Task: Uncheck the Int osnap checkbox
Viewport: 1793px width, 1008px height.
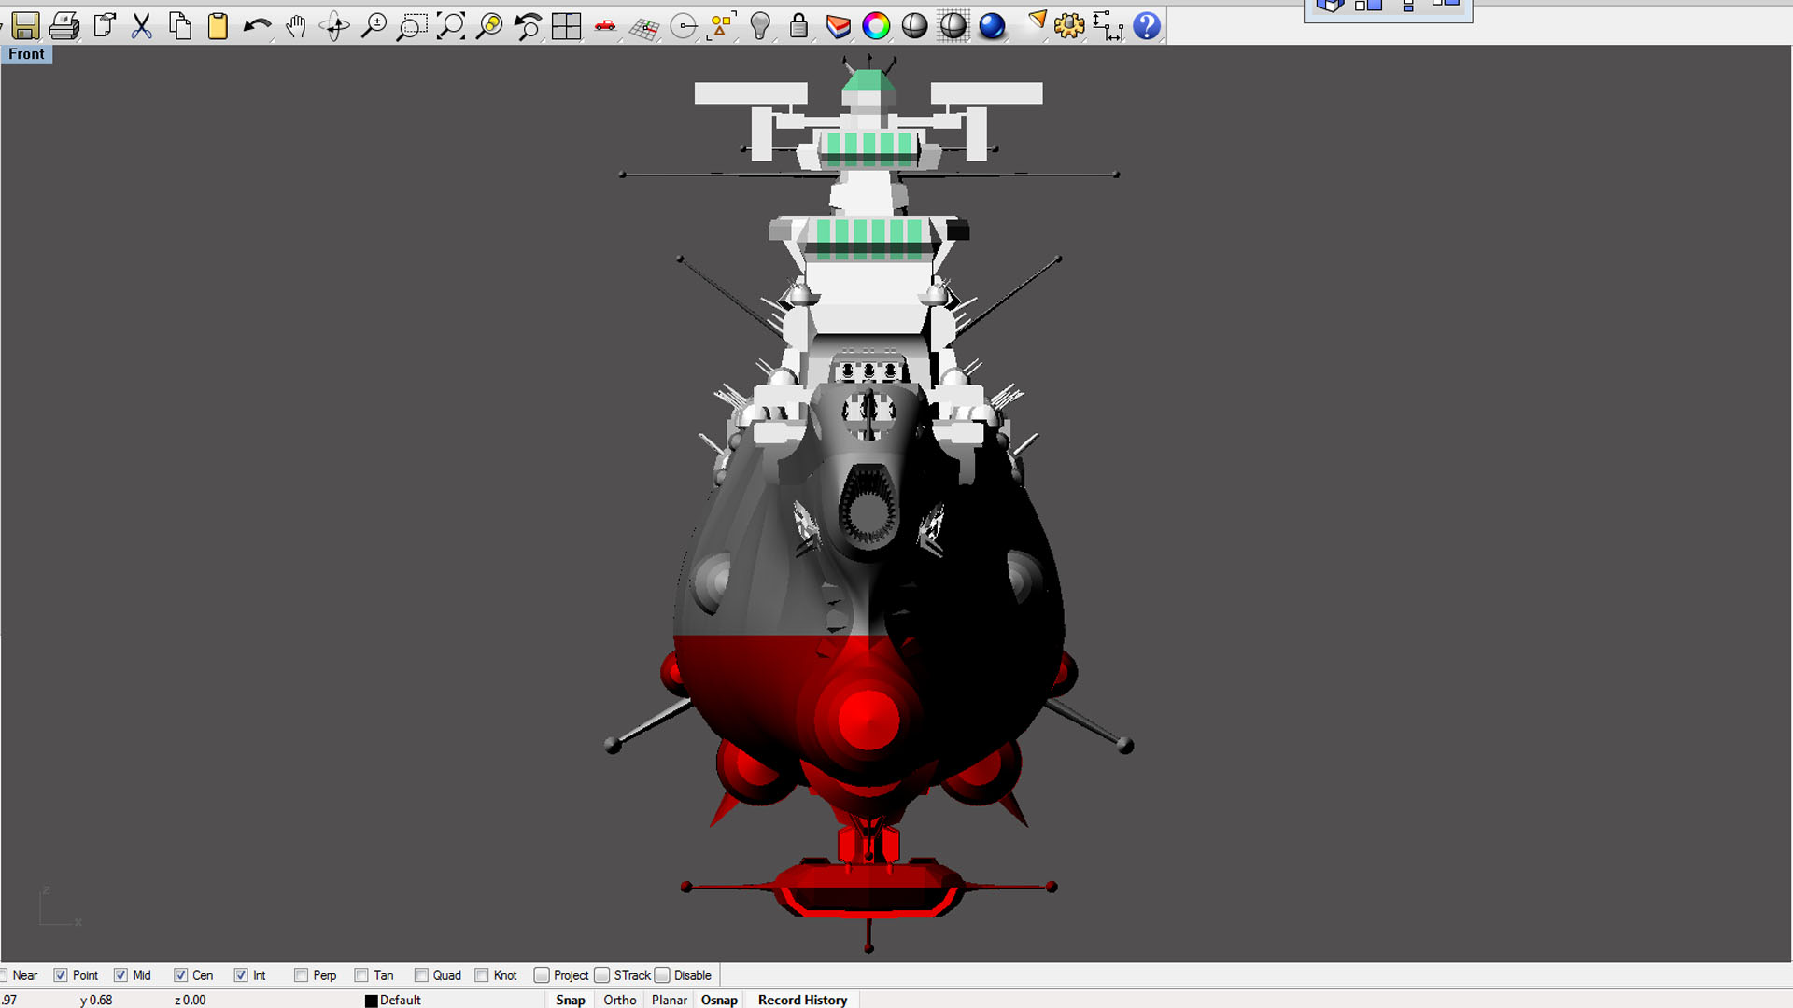Action: (x=241, y=975)
